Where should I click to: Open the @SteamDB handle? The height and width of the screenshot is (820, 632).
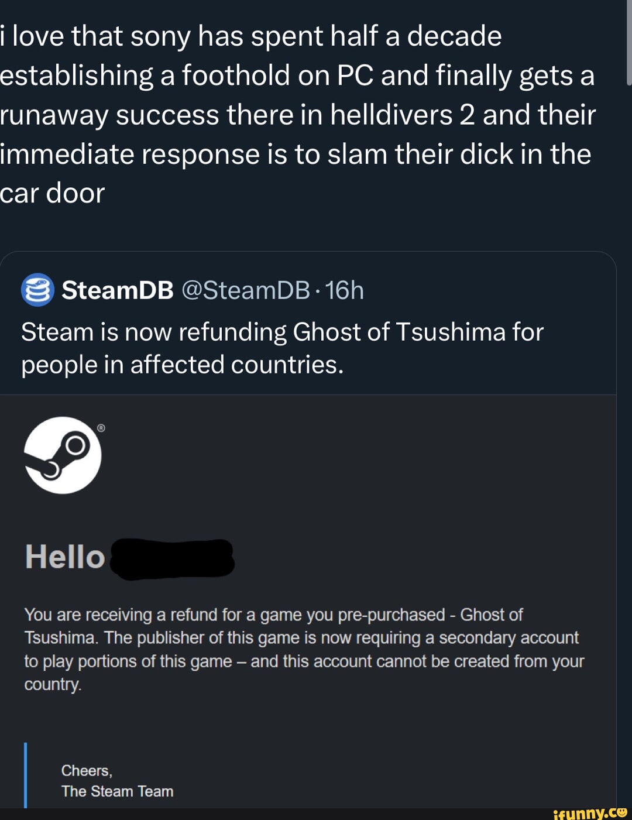(x=246, y=290)
